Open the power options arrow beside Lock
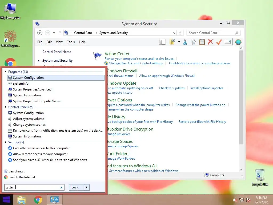The width and height of the screenshot is (273, 205). (87, 187)
